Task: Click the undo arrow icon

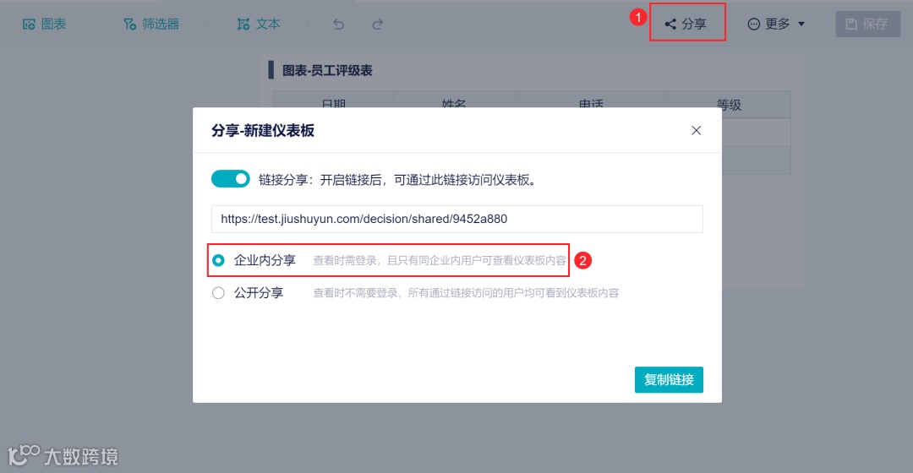Action: 339,24
